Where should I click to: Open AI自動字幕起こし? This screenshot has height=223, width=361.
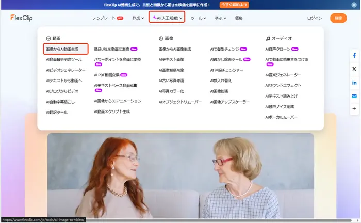(x=60, y=102)
